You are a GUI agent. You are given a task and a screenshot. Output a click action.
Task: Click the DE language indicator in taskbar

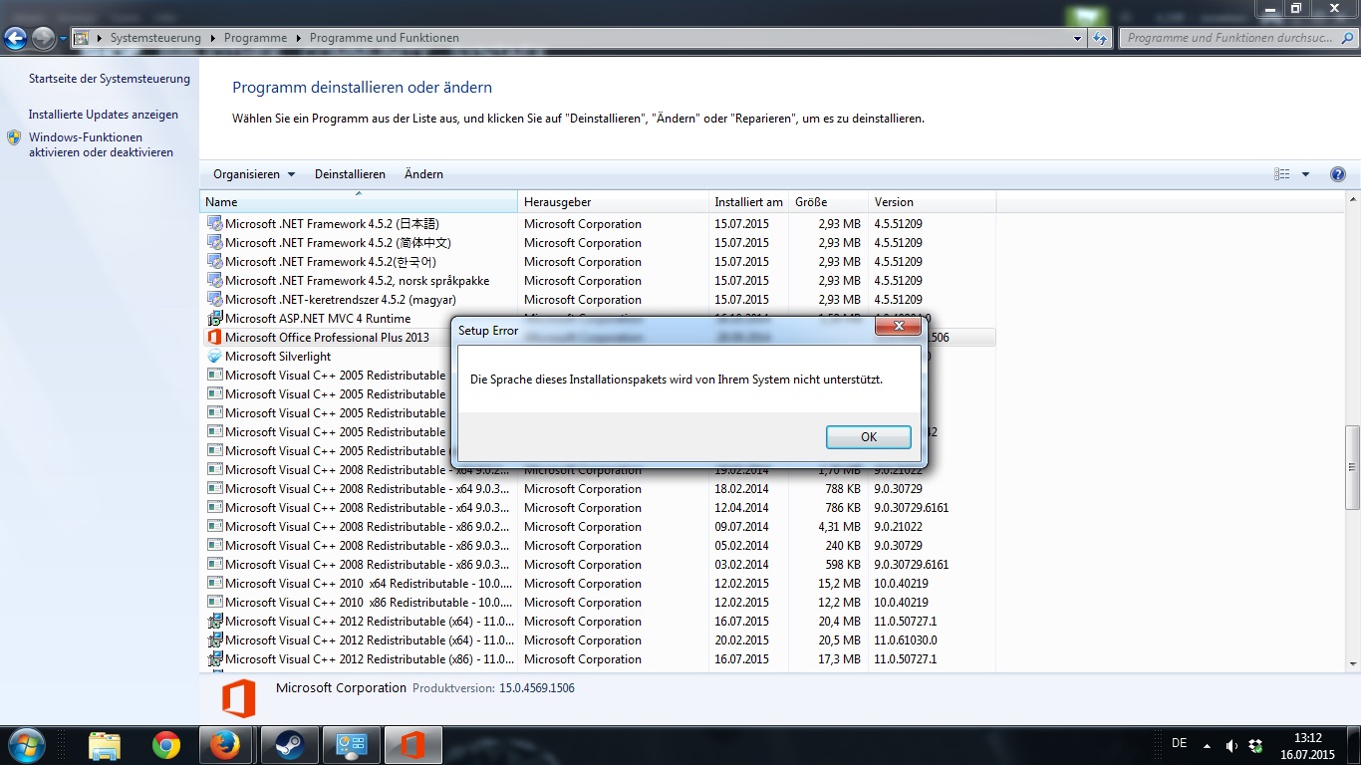(1180, 743)
